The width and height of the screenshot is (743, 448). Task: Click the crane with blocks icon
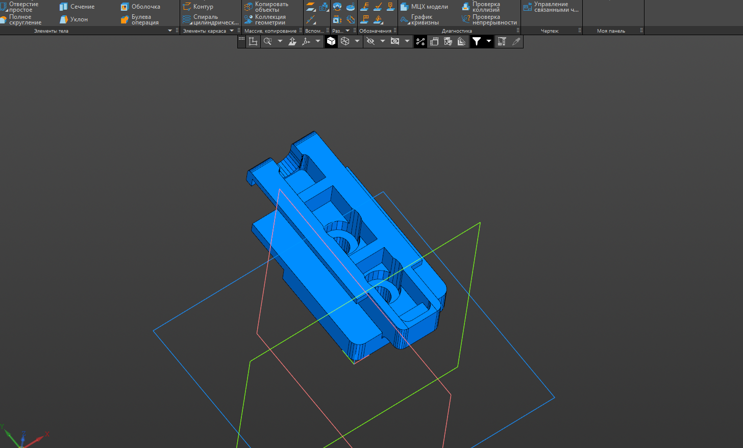click(x=502, y=41)
